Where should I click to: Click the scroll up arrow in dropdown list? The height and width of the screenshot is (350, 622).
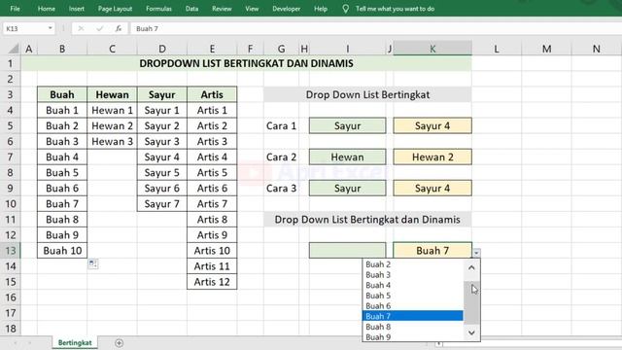(471, 267)
